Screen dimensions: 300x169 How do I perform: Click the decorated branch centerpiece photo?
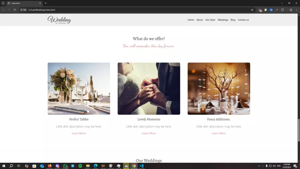tap(219, 89)
